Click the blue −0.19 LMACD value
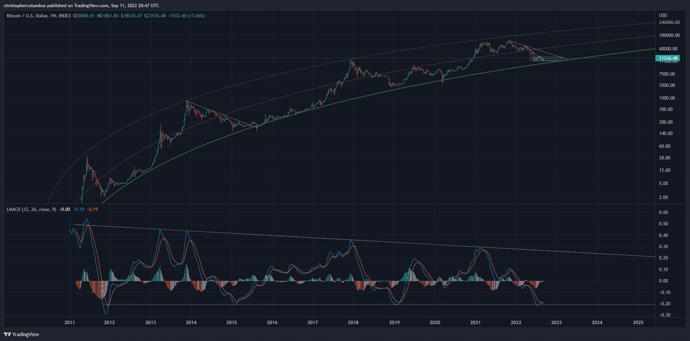This screenshot has height=341, width=690. pos(78,209)
